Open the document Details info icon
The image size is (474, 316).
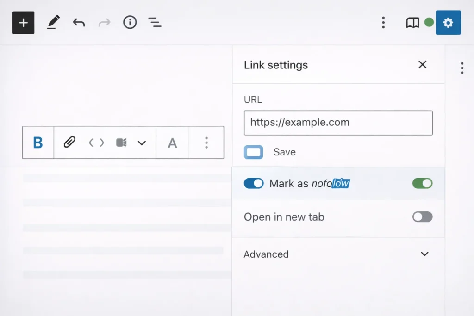[x=130, y=22]
